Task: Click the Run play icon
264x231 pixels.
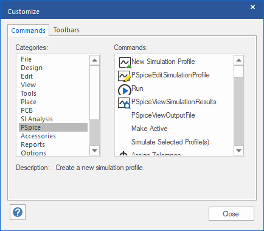Action: point(124,90)
